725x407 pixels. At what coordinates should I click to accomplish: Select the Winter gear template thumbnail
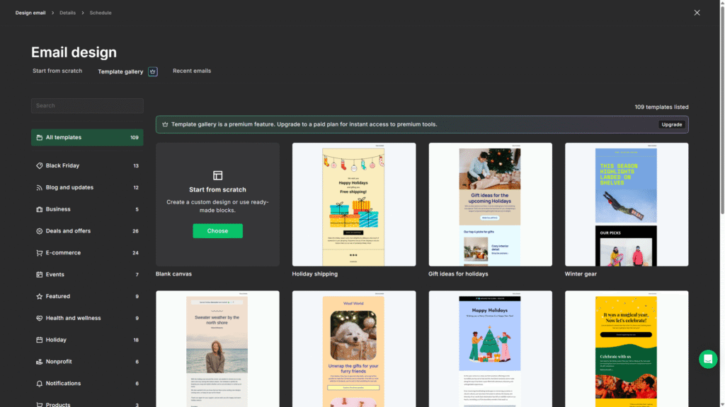(x=627, y=204)
